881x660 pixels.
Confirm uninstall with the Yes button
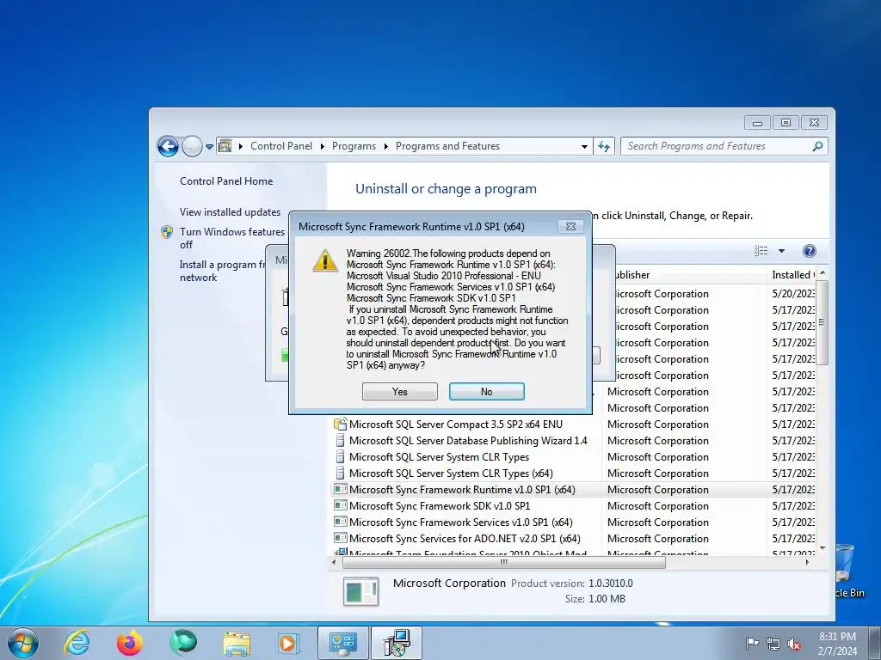pyautogui.click(x=399, y=391)
